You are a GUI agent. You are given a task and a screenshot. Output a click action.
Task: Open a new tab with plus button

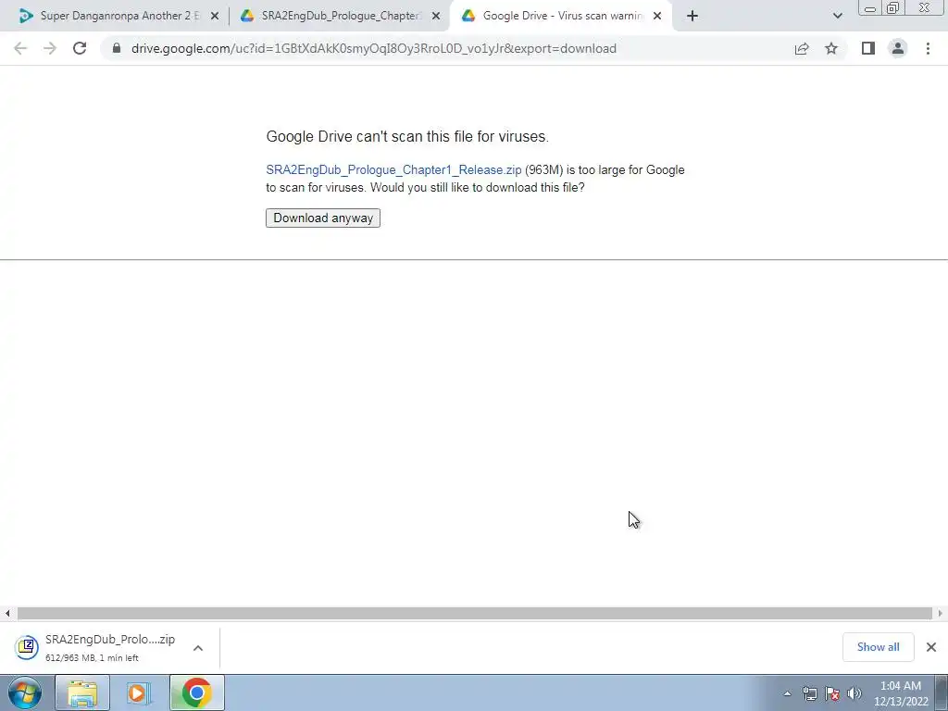(x=692, y=16)
